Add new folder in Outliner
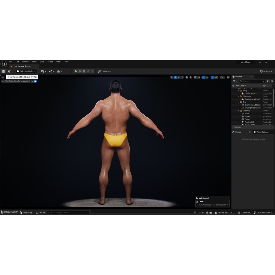The image size is (275, 275). 268,81
